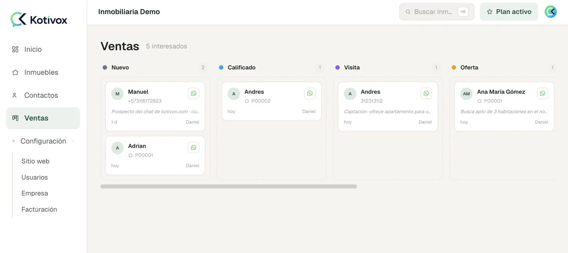Click the search magnifier icon
The height and width of the screenshot is (253, 568).
408,12
